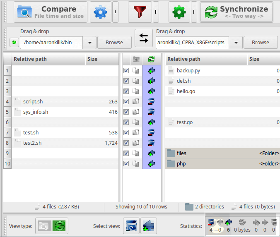Select script.sh in left list
280x237 pixels.
click(65, 102)
